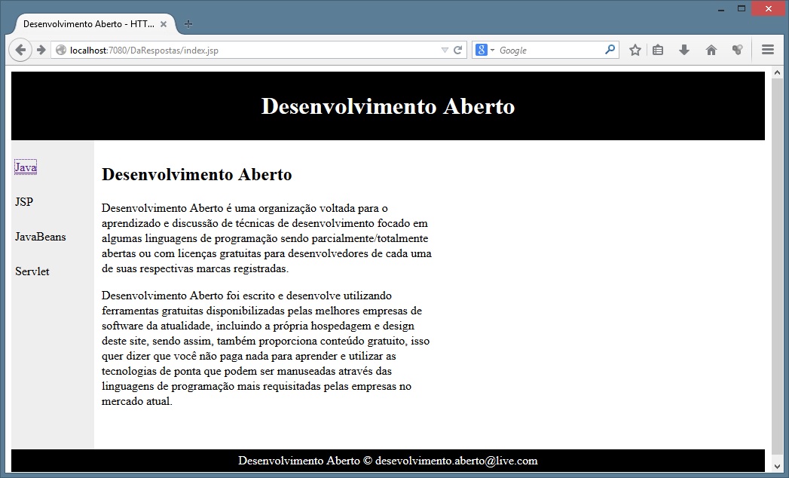The width and height of the screenshot is (789, 478).
Task: Click the page's vertical scrollbar
Action: (x=777, y=264)
